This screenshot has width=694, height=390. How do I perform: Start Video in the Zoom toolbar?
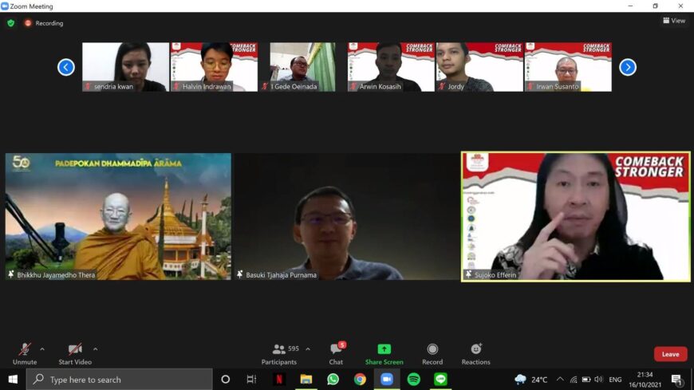[75, 353]
